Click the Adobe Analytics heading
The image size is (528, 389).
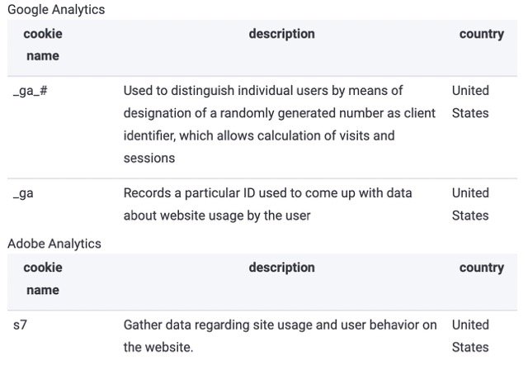click(54, 244)
